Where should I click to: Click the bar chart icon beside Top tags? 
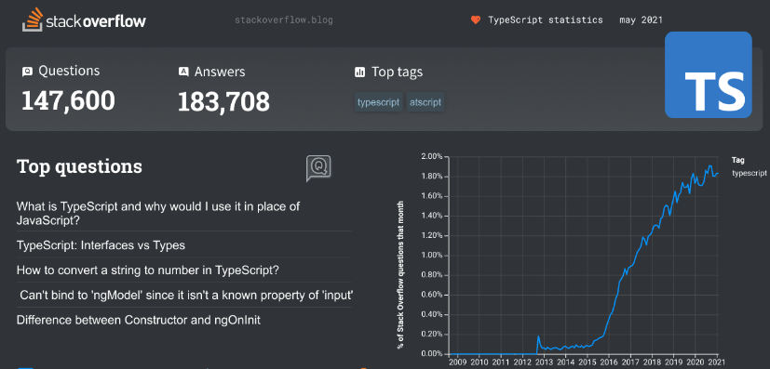click(x=360, y=72)
